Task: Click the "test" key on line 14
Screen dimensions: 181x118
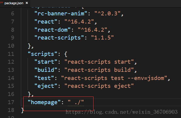Action: click(x=44, y=78)
